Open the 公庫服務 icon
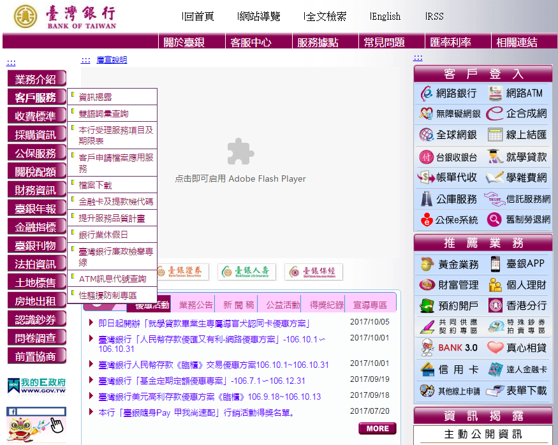 pyautogui.click(x=426, y=199)
